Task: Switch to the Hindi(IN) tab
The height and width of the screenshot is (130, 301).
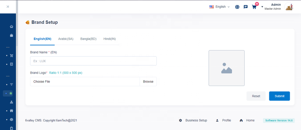Action: [x=110, y=39]
